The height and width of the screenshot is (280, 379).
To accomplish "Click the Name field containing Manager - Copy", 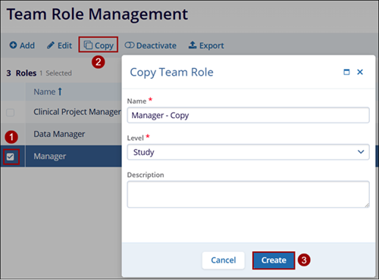I will (249, 115).
